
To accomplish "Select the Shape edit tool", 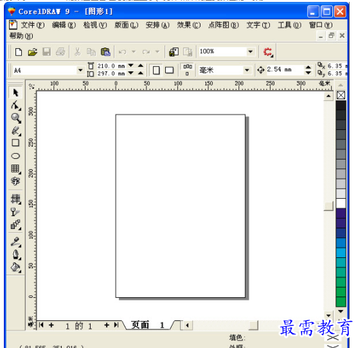I will [15, 105].
